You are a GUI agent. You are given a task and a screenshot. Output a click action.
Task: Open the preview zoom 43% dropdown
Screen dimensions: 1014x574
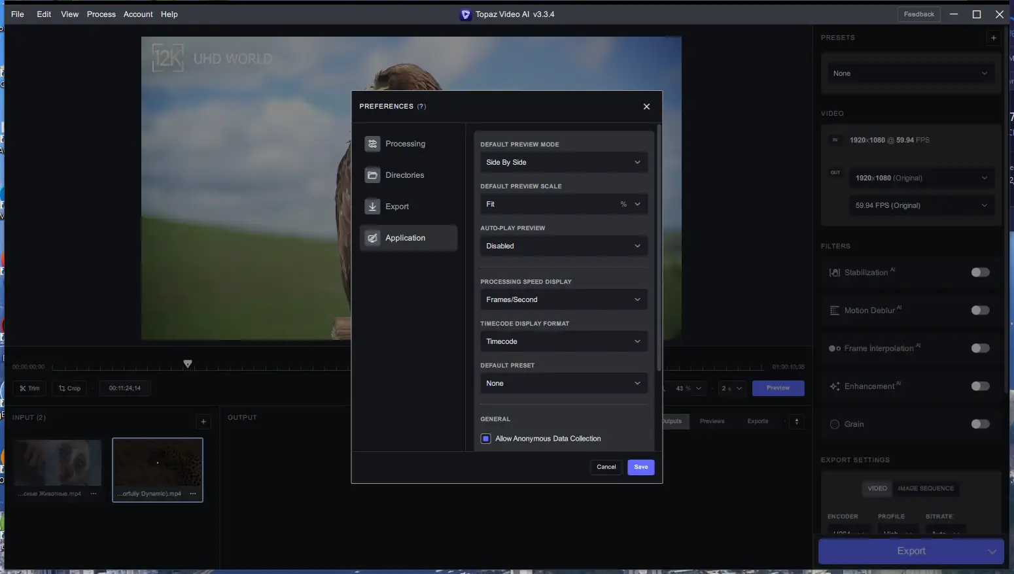[x=689, y=388]
